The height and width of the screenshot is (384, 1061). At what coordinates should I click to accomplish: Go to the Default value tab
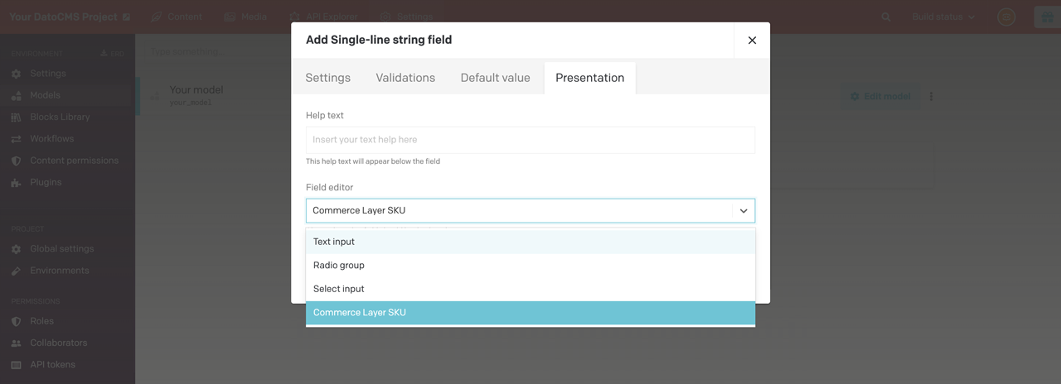(495, 78)
